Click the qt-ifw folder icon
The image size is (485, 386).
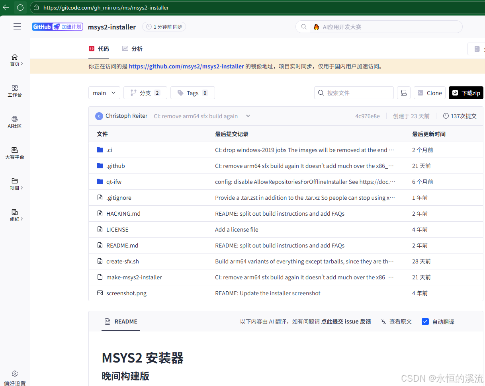tap(100, 182)
